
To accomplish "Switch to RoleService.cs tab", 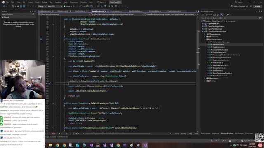I will 63,11.
